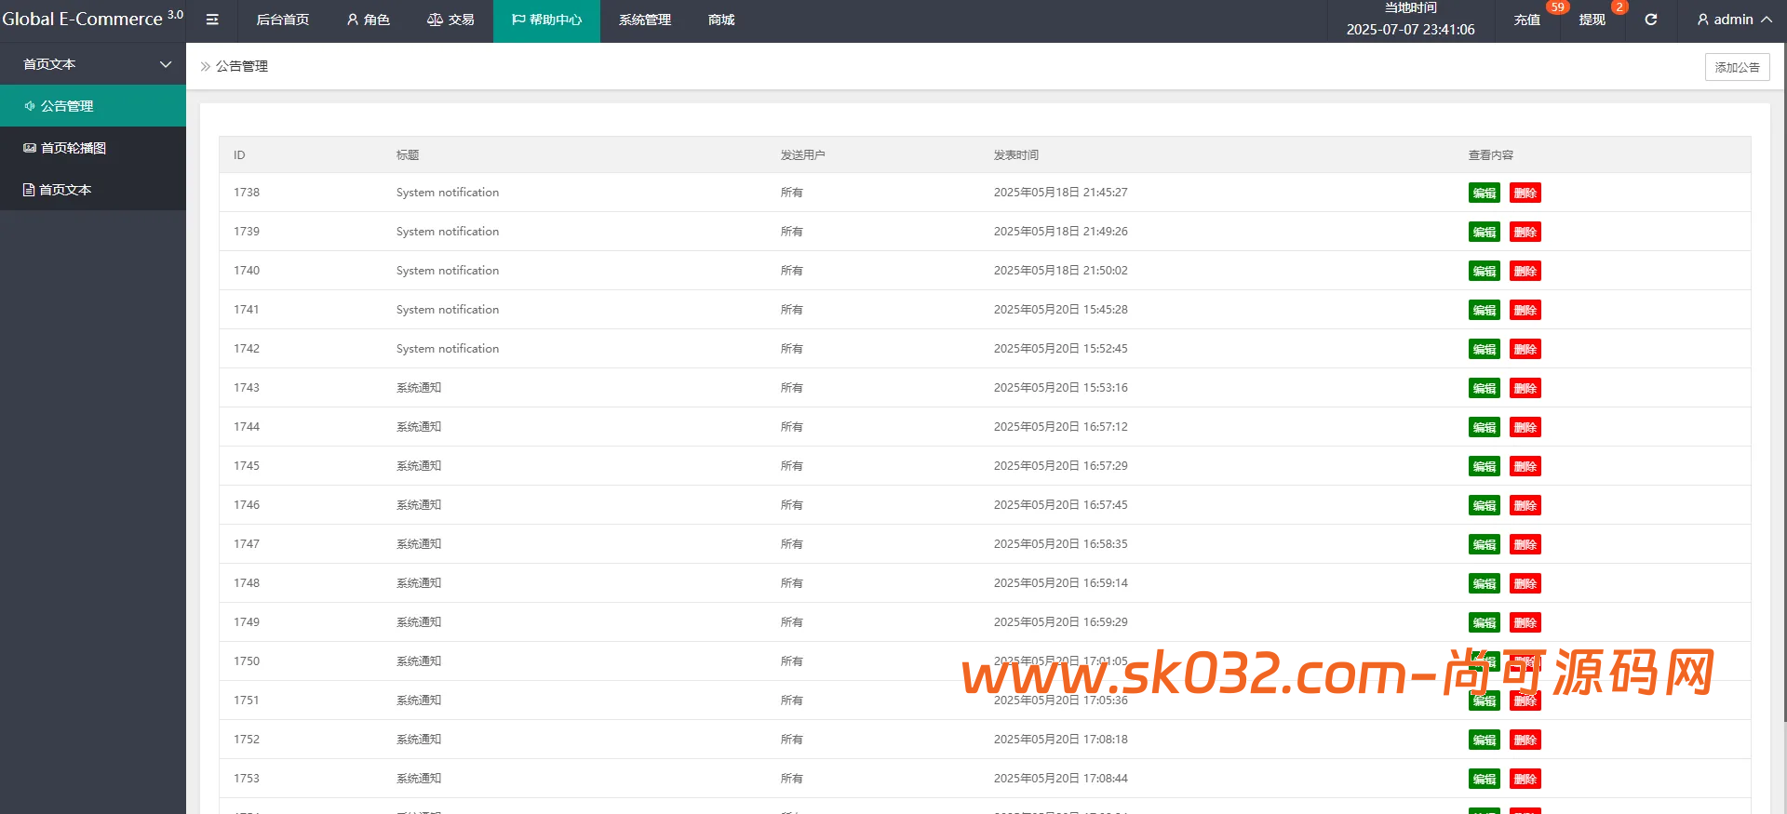1787x814 pixels.
Task: Click the 添加公告 button
Action: click(1737, 67)
